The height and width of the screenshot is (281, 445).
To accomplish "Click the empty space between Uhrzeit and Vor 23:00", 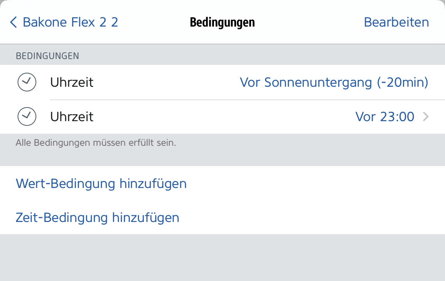I will [x=222, y=116].
